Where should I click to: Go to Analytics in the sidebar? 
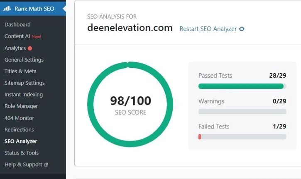[15, 48]
